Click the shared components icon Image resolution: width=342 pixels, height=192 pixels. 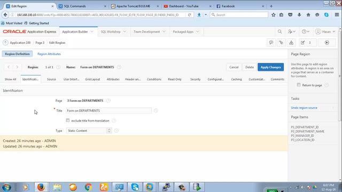click(291, 43)
